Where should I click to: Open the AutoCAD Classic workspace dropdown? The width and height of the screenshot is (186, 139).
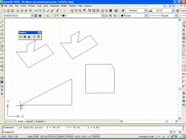click(x=32, y=16)
